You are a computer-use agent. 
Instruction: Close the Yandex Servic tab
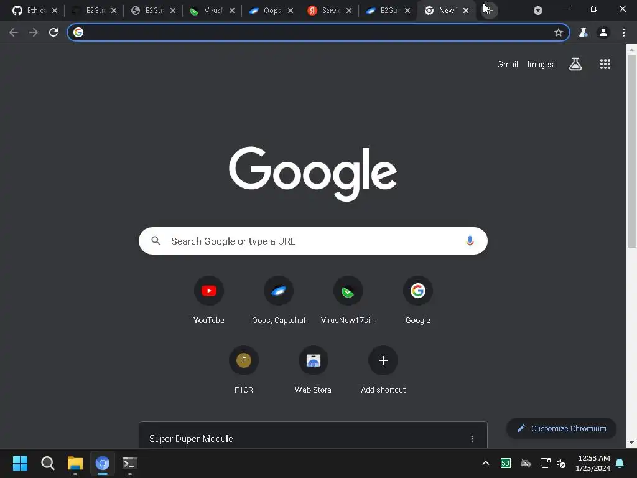[349, 11]
